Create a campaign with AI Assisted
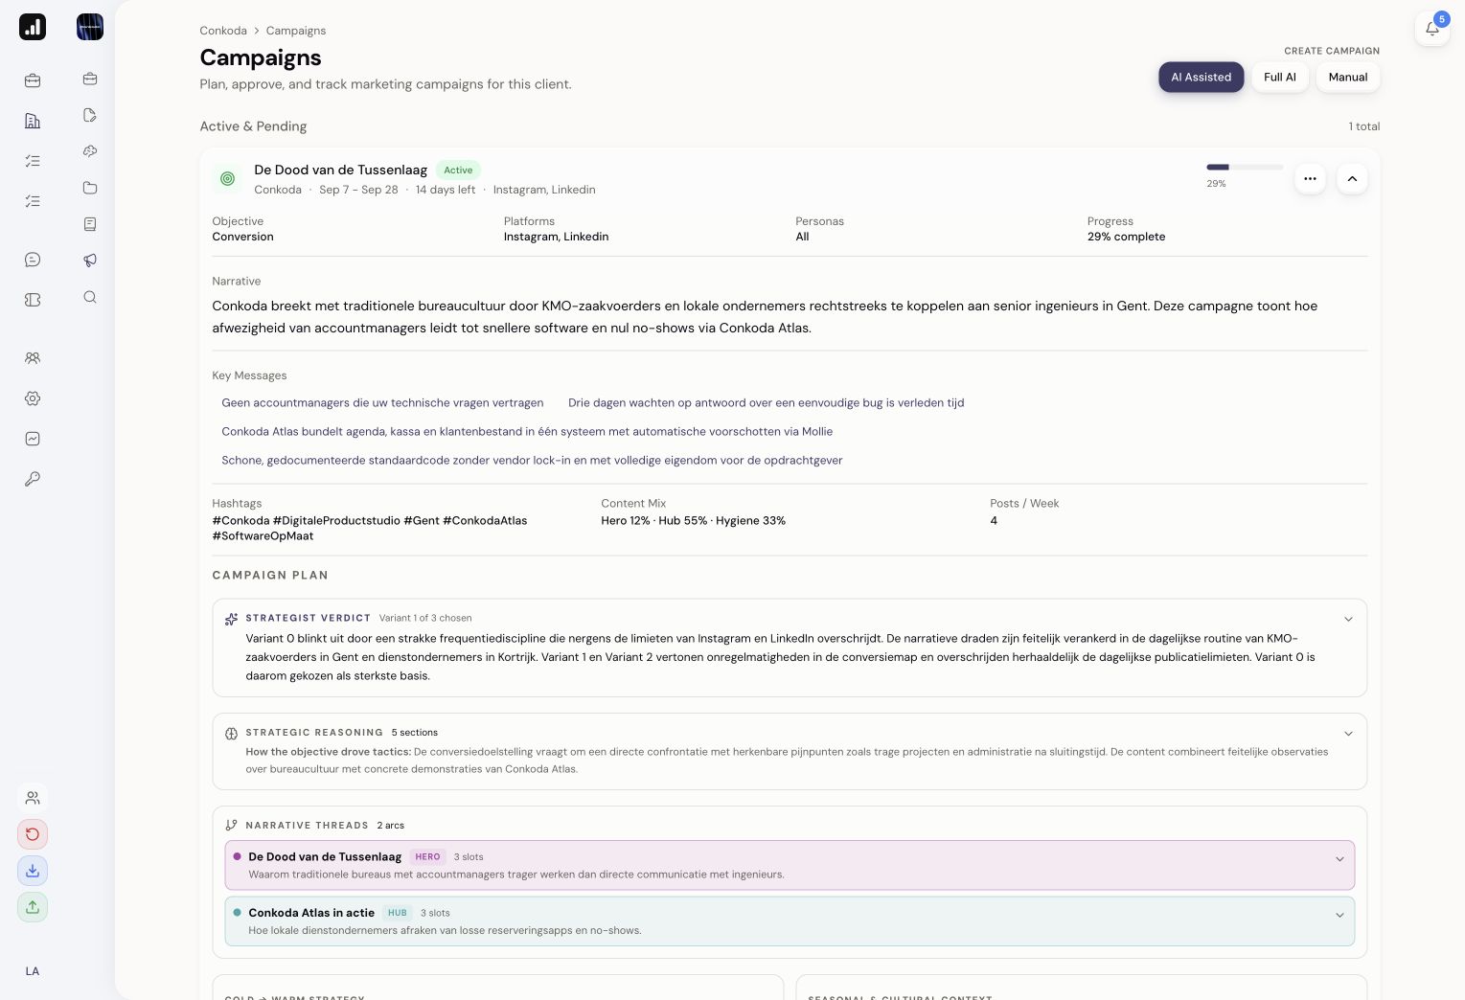The width and height of the screenshot is (1465, 1000). pyautogui.click(x=1201, y=77)
